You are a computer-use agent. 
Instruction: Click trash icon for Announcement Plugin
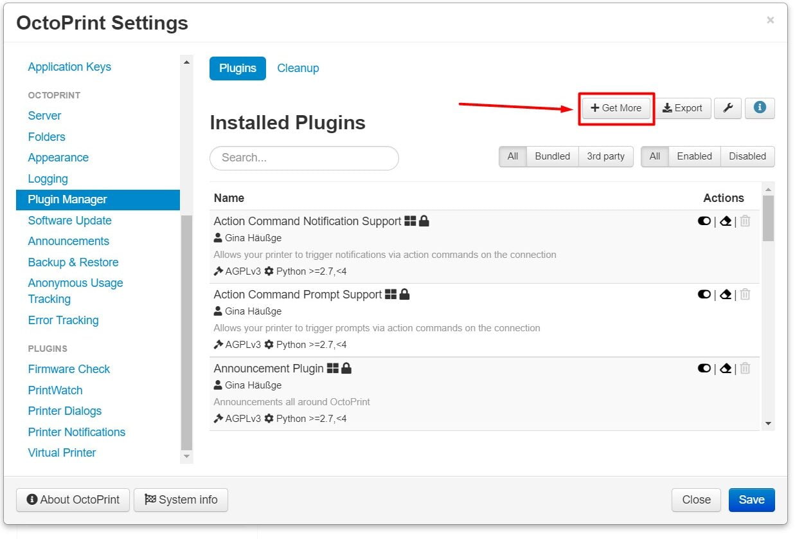point(745,369)
